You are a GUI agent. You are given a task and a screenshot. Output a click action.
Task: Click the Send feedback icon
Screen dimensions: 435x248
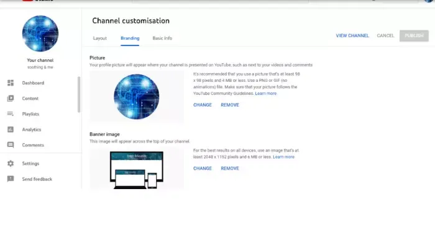coord(11,179)
